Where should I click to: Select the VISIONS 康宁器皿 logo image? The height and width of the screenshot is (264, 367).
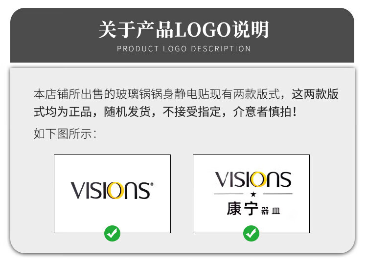click(251, 194)
